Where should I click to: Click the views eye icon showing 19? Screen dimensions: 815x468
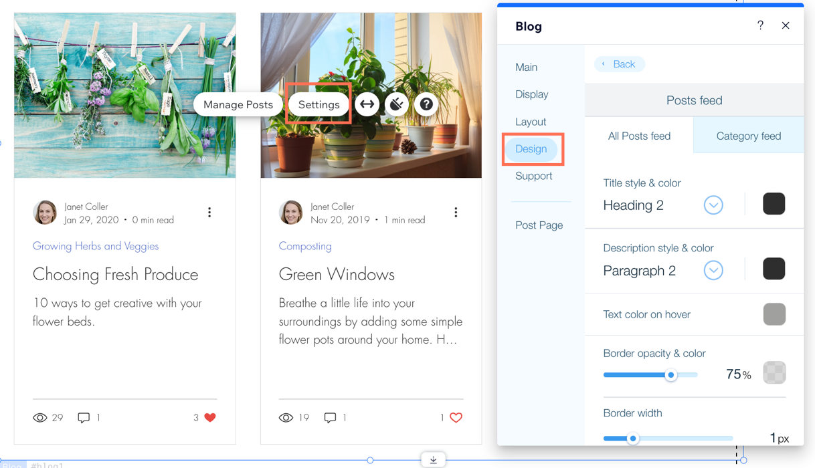click(286, 418)
